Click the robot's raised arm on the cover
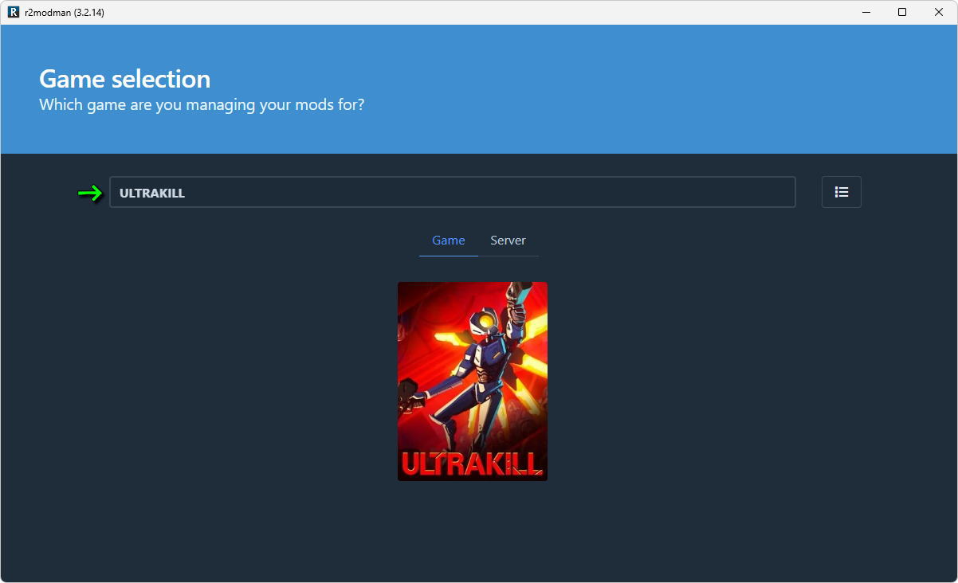This screenshot has width=958, height=583. point(514,307)
